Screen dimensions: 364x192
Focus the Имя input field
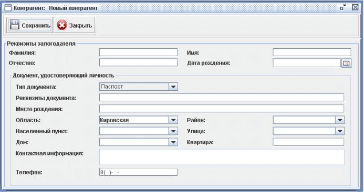(x=312, y=52)
